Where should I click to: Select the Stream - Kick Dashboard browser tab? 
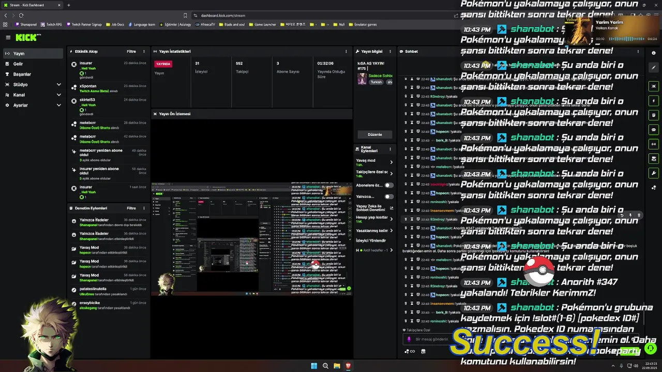(32, 5)
